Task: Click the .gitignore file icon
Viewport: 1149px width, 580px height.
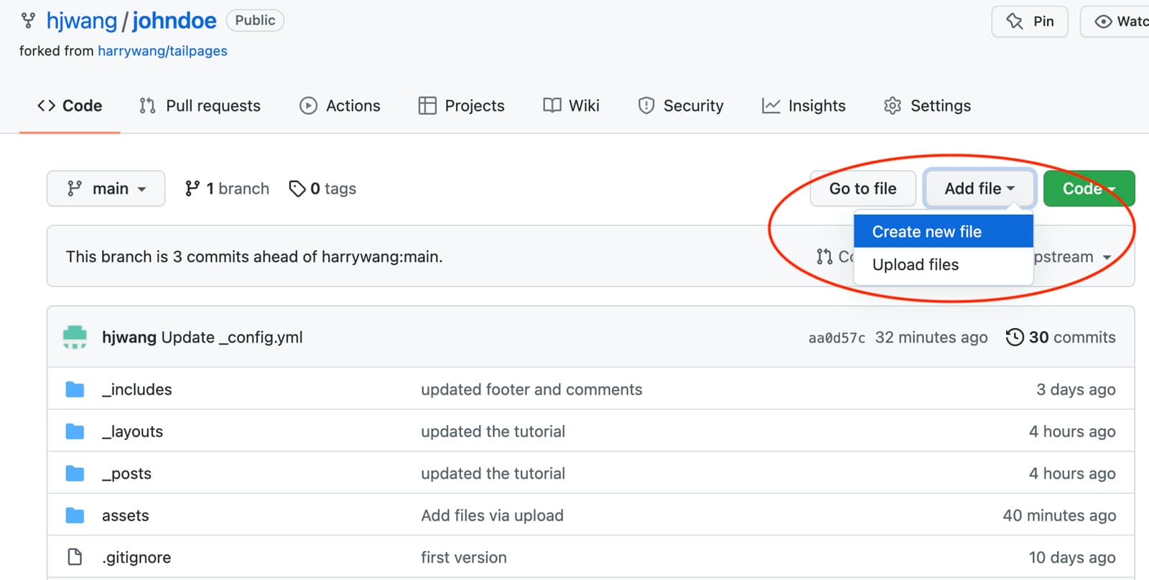Action: pos(75,557)
